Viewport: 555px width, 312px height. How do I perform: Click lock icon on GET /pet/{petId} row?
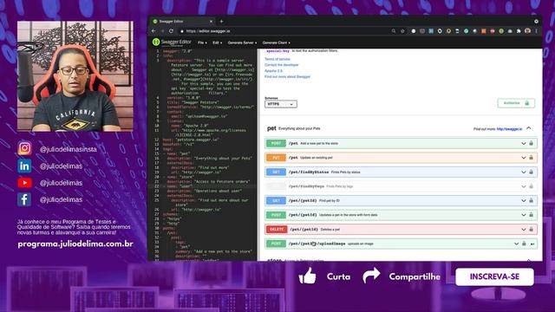click(x=531, y=200)
